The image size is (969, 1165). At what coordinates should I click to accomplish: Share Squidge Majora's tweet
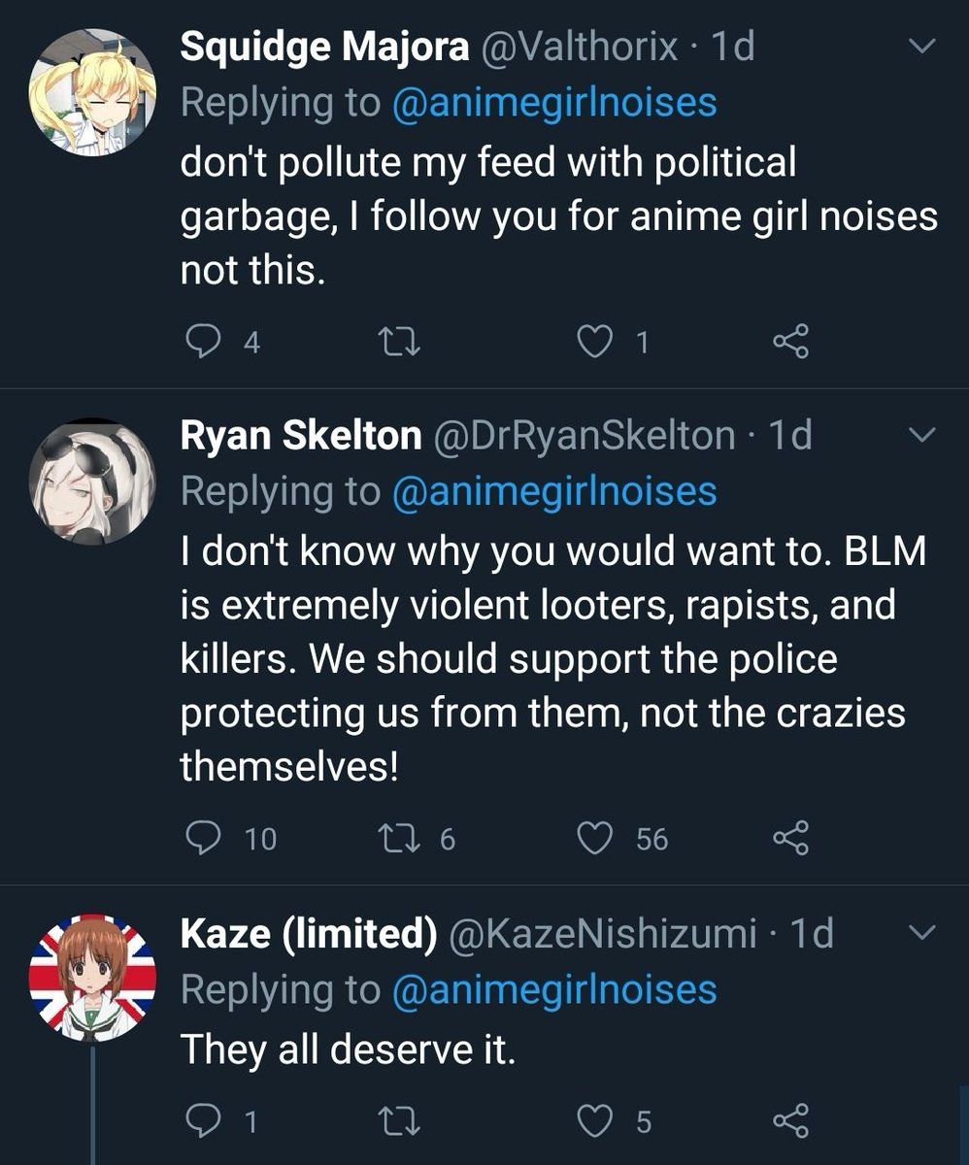789,342
